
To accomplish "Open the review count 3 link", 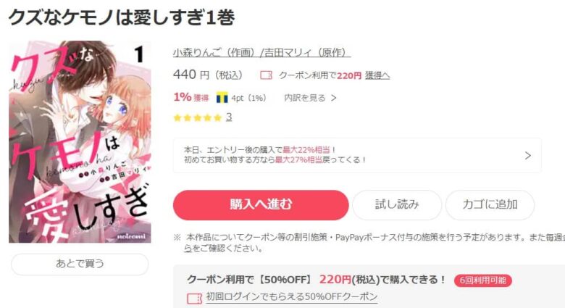I will click(x=229, y=117).
